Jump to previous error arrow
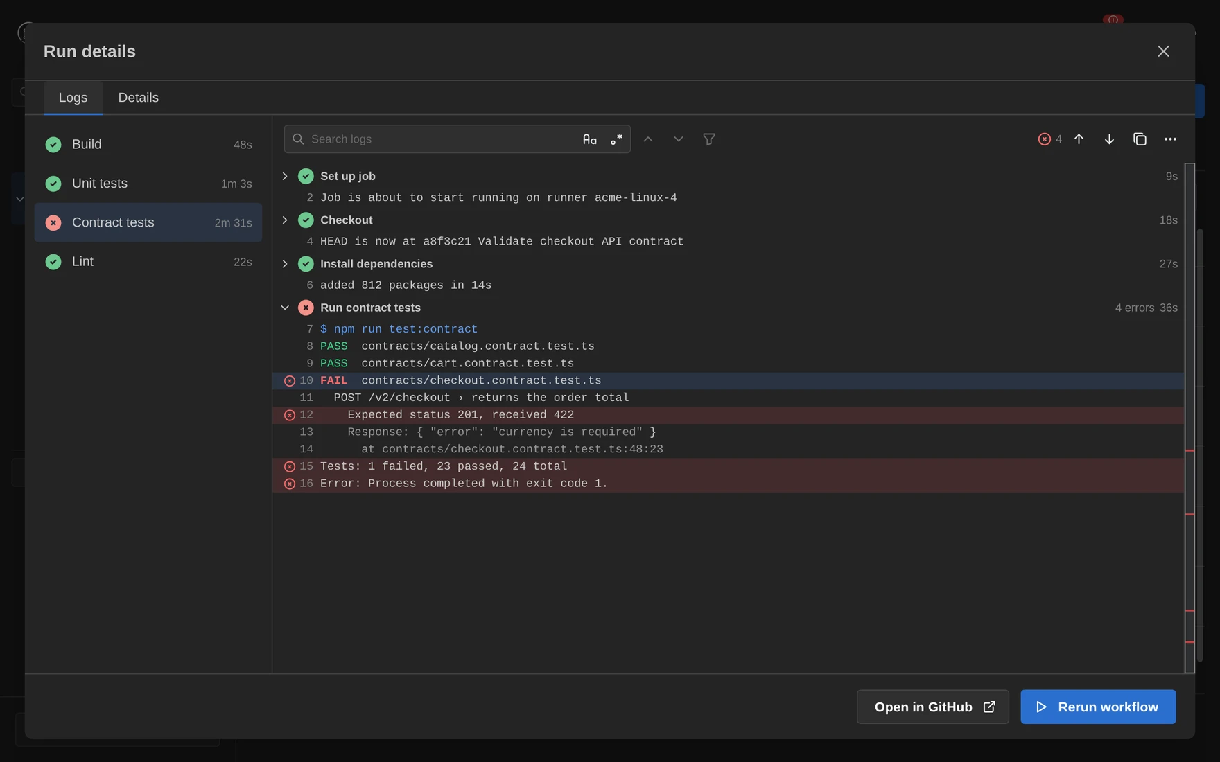Viewport: 1220px width, 762px height. (1079, 139)
